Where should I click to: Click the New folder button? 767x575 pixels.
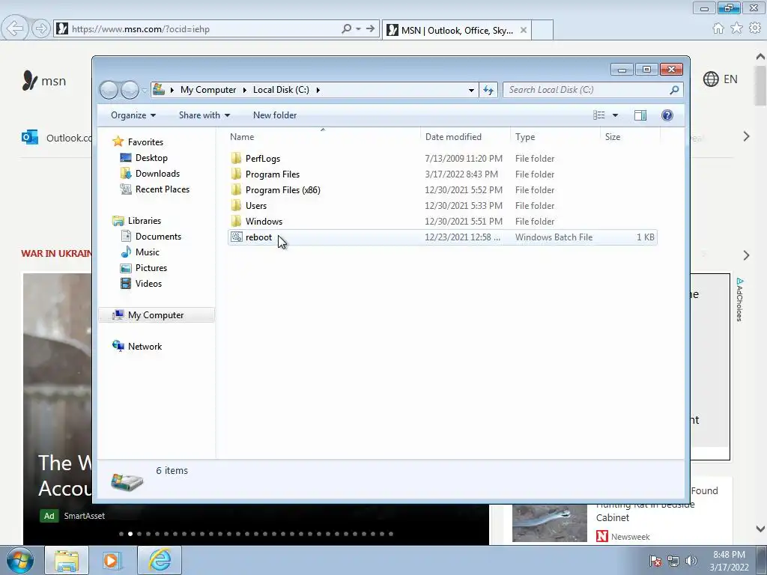[x=275, y=115]
